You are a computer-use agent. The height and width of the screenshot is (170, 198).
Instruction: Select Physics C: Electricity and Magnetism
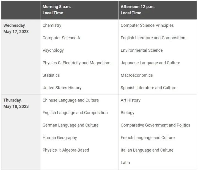click(x=76, y=63)
